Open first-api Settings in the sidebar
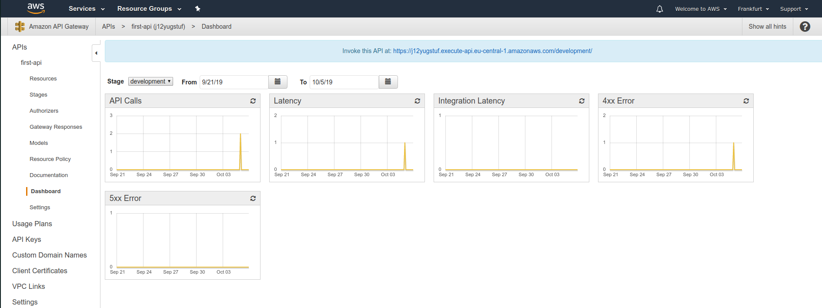Viewport: 822px width, 308px height. point(40,208)
